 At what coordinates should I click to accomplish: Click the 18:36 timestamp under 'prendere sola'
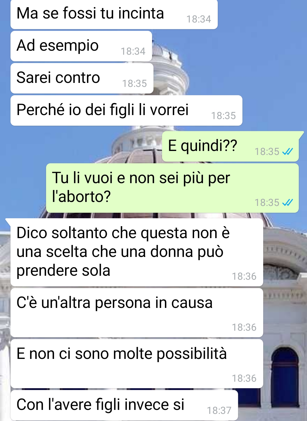(244, 276)
